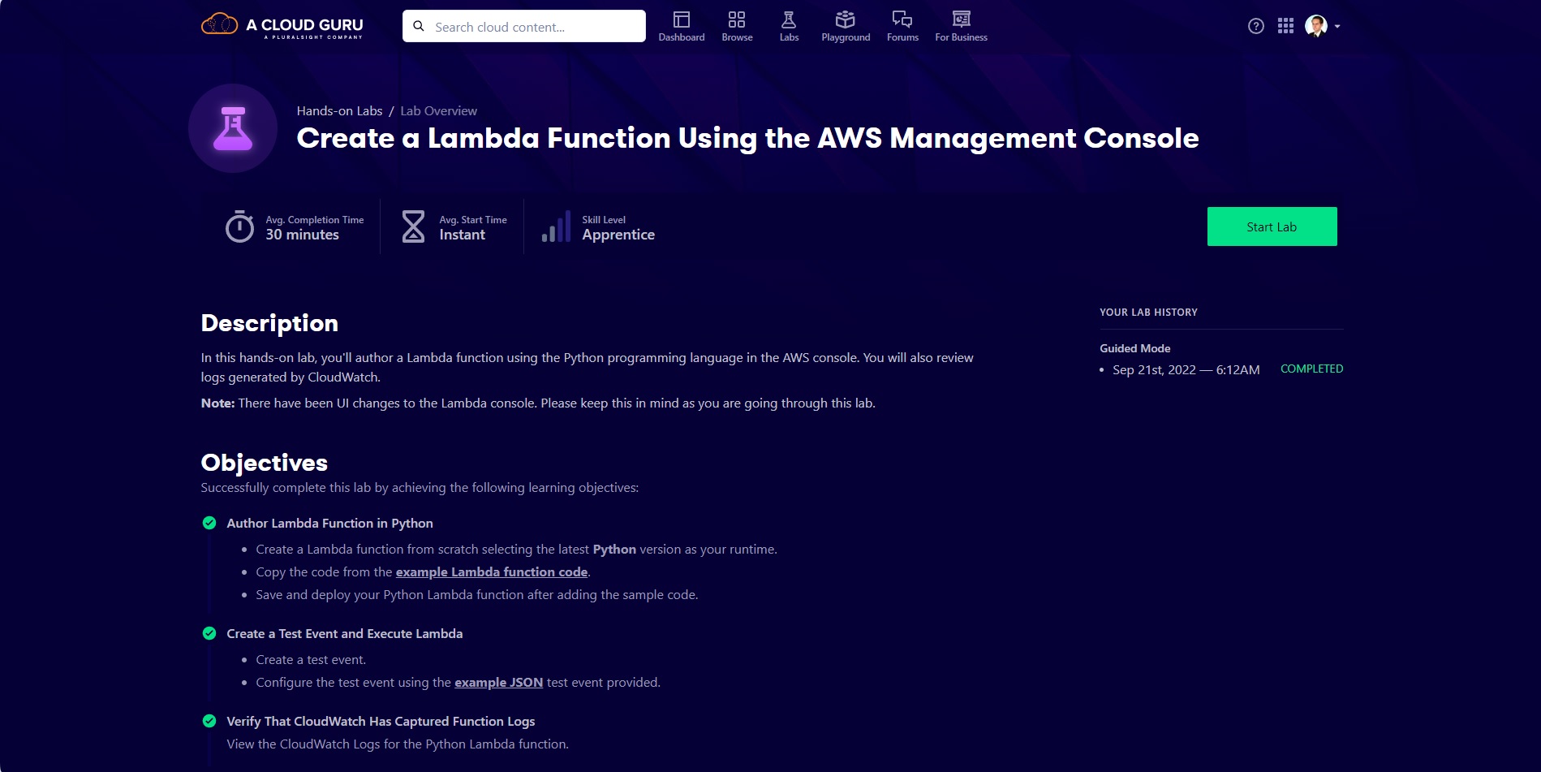Open the example Lambda function code link
1541x772 pixels.
[x=492, y=572]
